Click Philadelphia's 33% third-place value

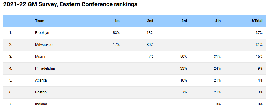click(184, 68)
